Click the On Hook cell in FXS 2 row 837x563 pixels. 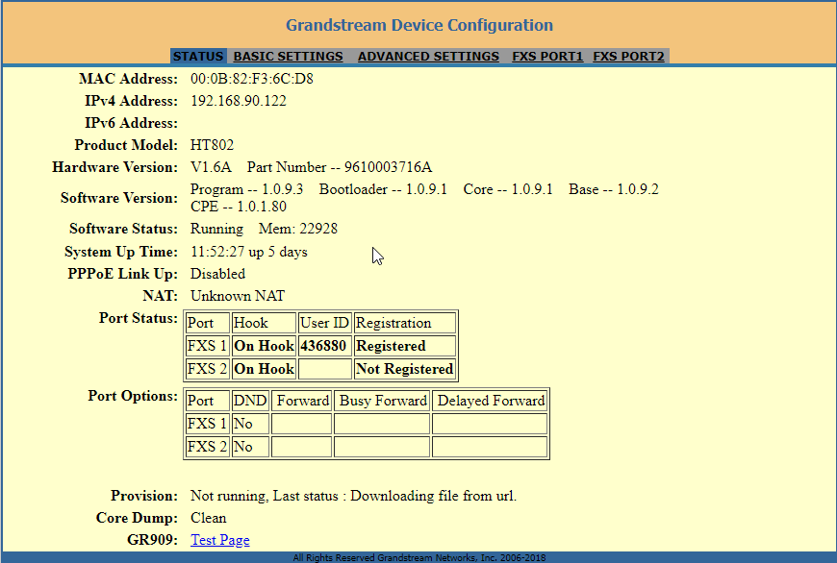tap(264, 368)
